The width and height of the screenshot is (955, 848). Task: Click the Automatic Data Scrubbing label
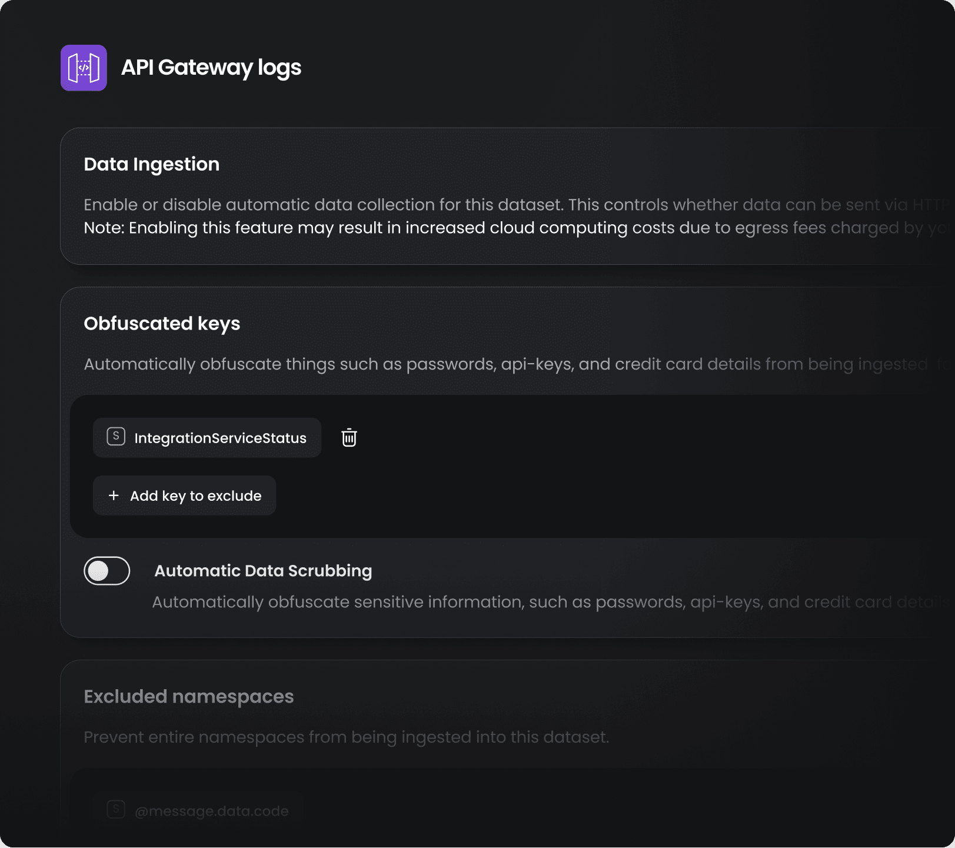[x=263, y=571]
